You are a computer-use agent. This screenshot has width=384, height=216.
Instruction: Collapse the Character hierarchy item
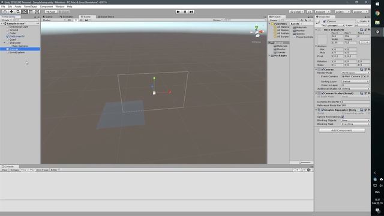coord(4,43)
